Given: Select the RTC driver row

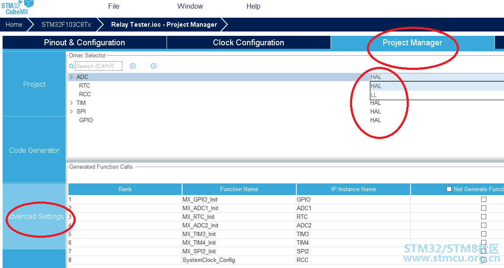Looking at the screenshot, I should [84, 85].
